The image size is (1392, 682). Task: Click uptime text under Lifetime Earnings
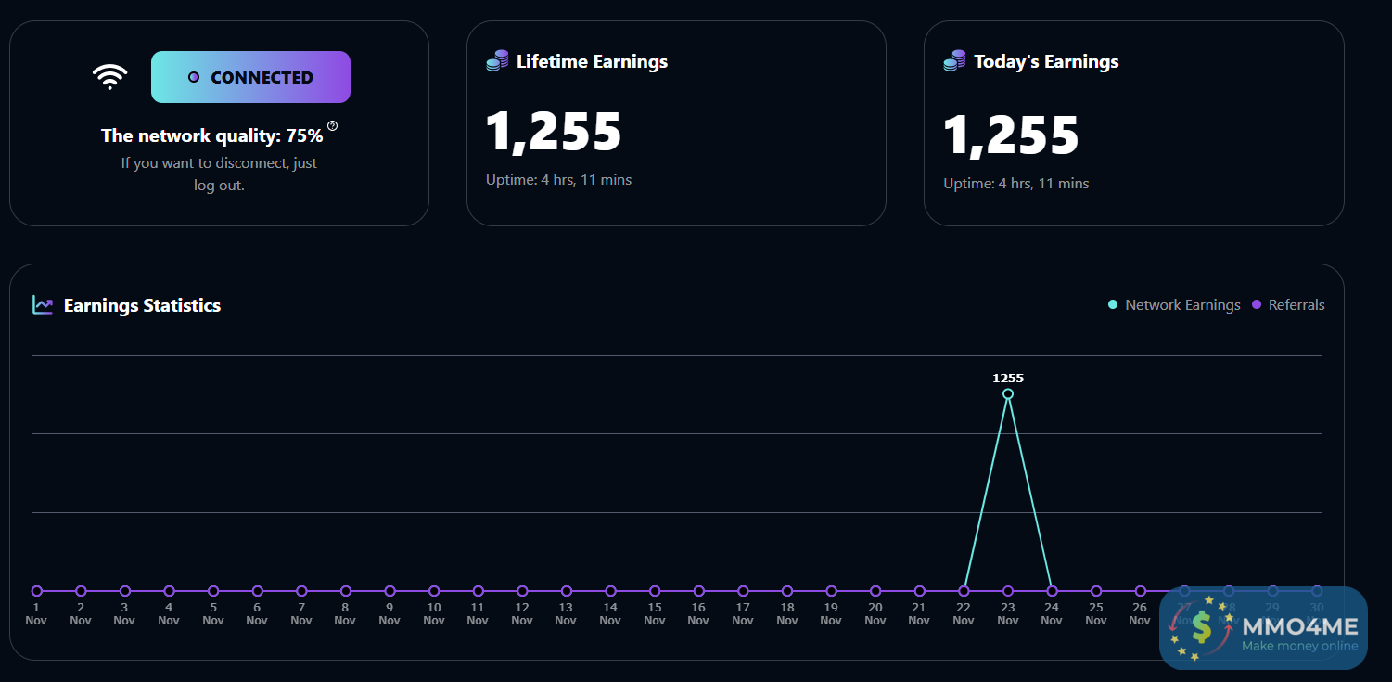558,180
